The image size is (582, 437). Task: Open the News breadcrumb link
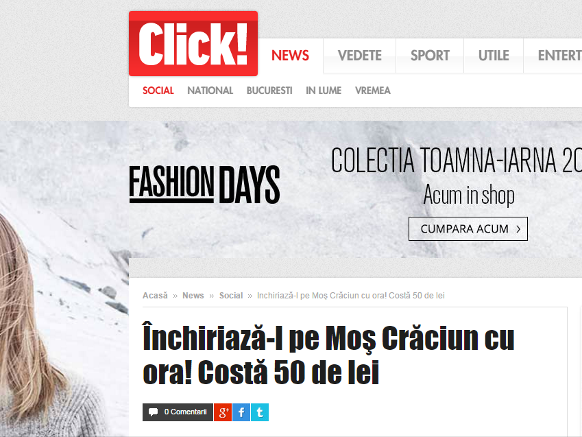coord(193,296)
